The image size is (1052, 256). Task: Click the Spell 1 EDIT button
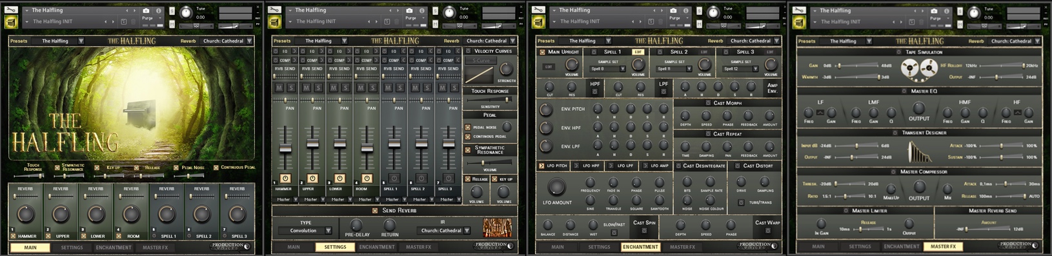(x=638, y=52)
